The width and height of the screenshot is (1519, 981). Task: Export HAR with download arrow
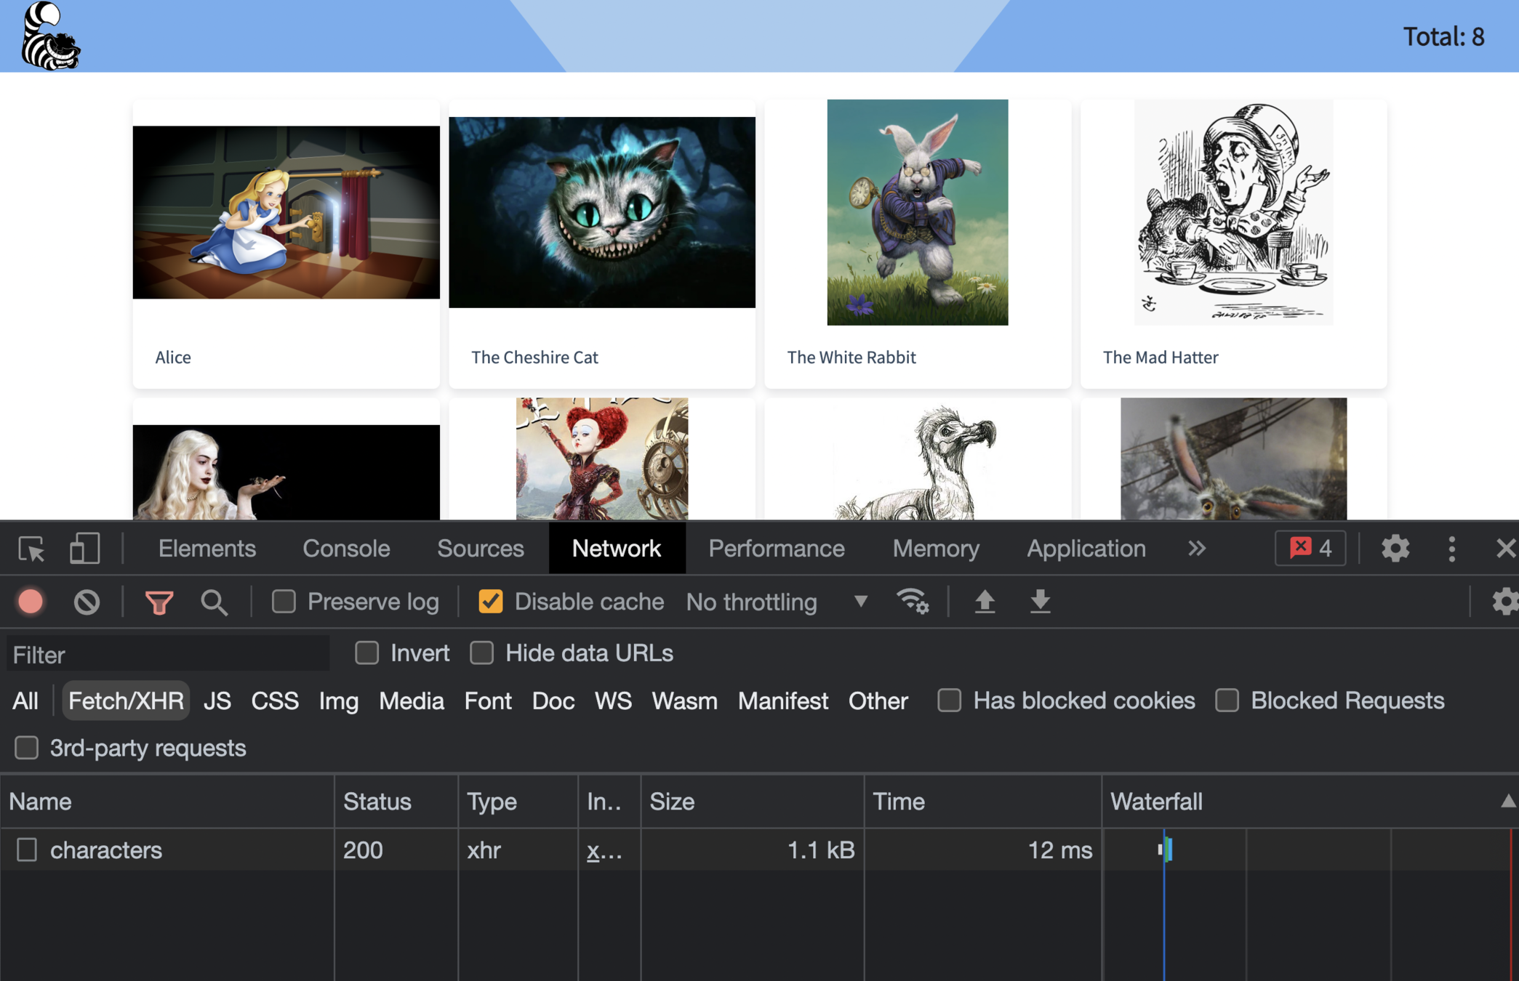(1040, 602)
